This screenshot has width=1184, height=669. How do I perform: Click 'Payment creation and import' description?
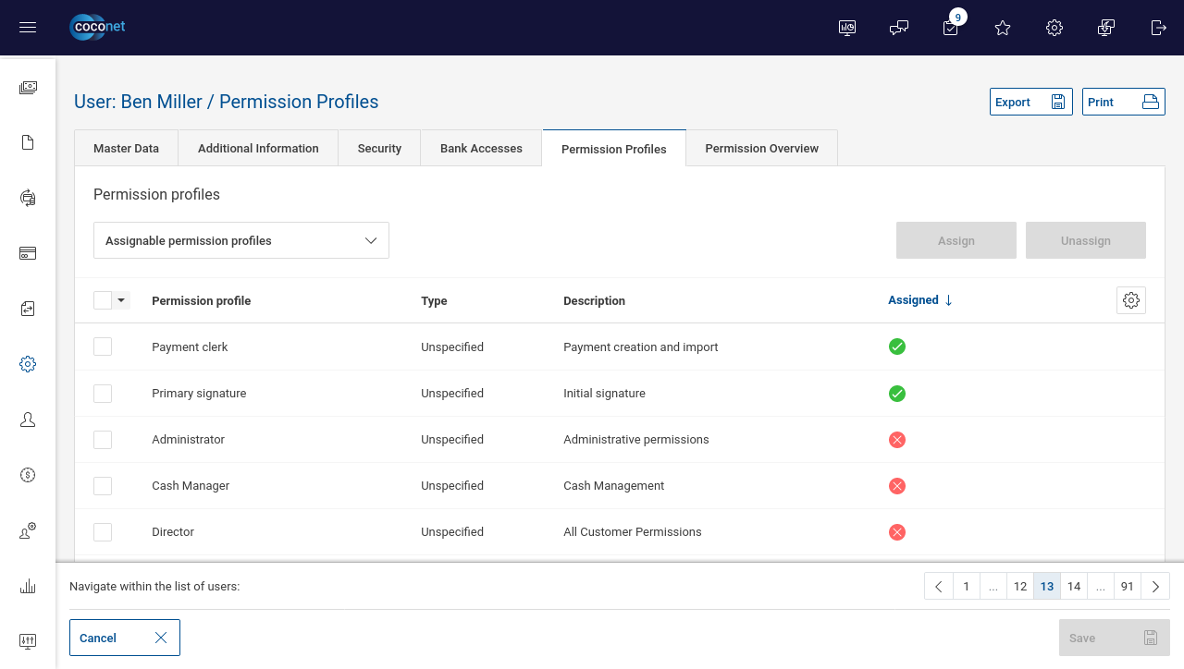click(641, 347)
